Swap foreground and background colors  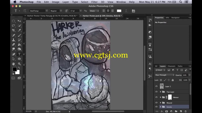coord(19,68)
